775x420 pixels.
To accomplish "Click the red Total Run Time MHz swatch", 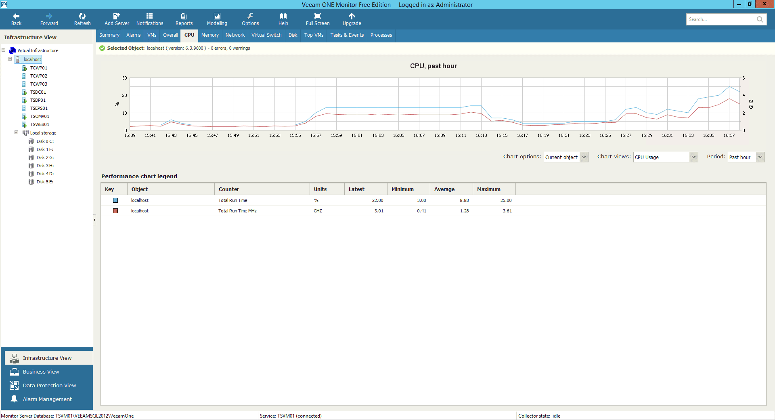I will 115,211.
